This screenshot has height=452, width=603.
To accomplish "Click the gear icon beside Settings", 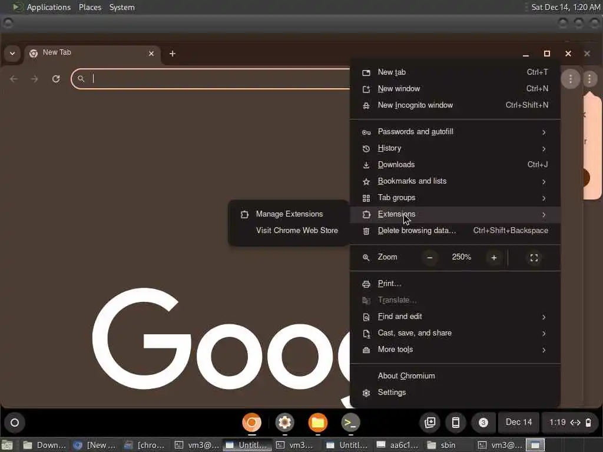I will pyautogui.click(x=366, y=393).
